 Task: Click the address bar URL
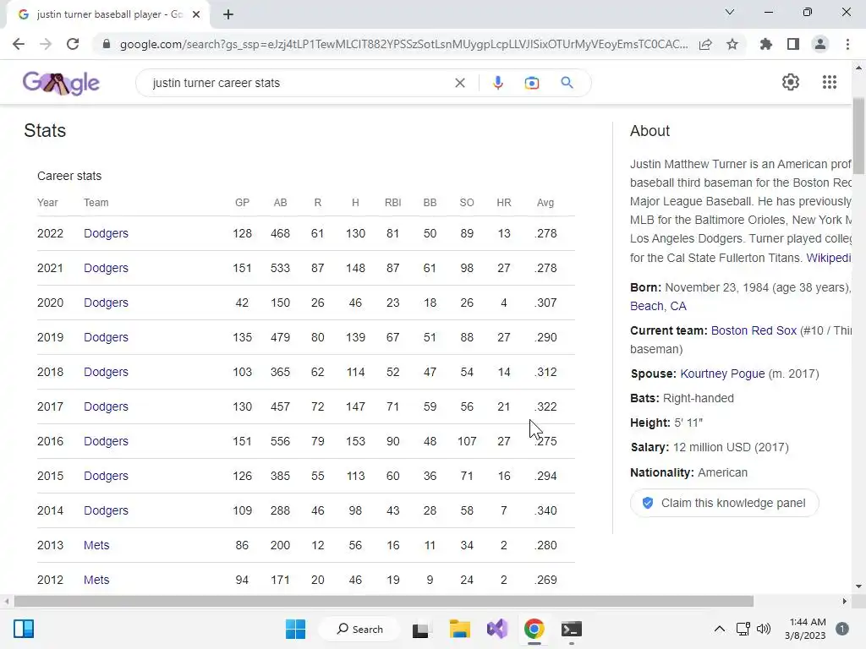[x=403, y=44]
